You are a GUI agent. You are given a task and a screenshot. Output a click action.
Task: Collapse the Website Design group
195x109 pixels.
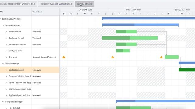[x=3, y=64]
